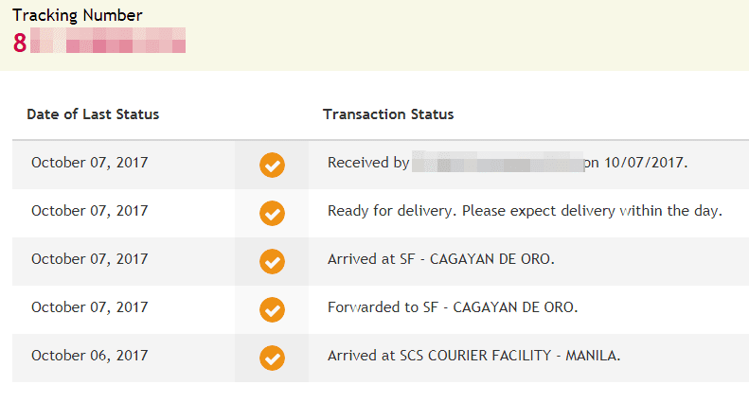The width and height of the screenshot is (749, 402).
Task: Click the date in the 'Received by' row
Action: coord(90,163)
